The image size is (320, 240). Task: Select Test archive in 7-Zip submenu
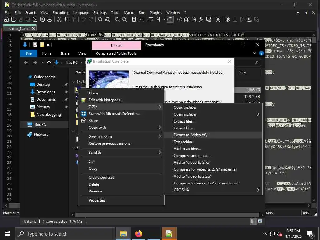(x=212, y=142)
